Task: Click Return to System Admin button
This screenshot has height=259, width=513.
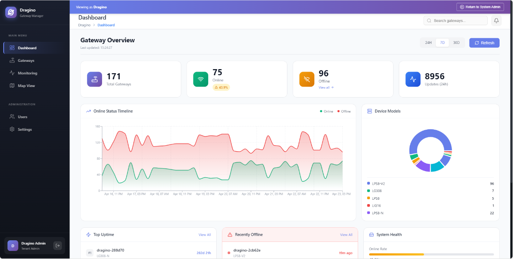Action: (x=480, y=7)
